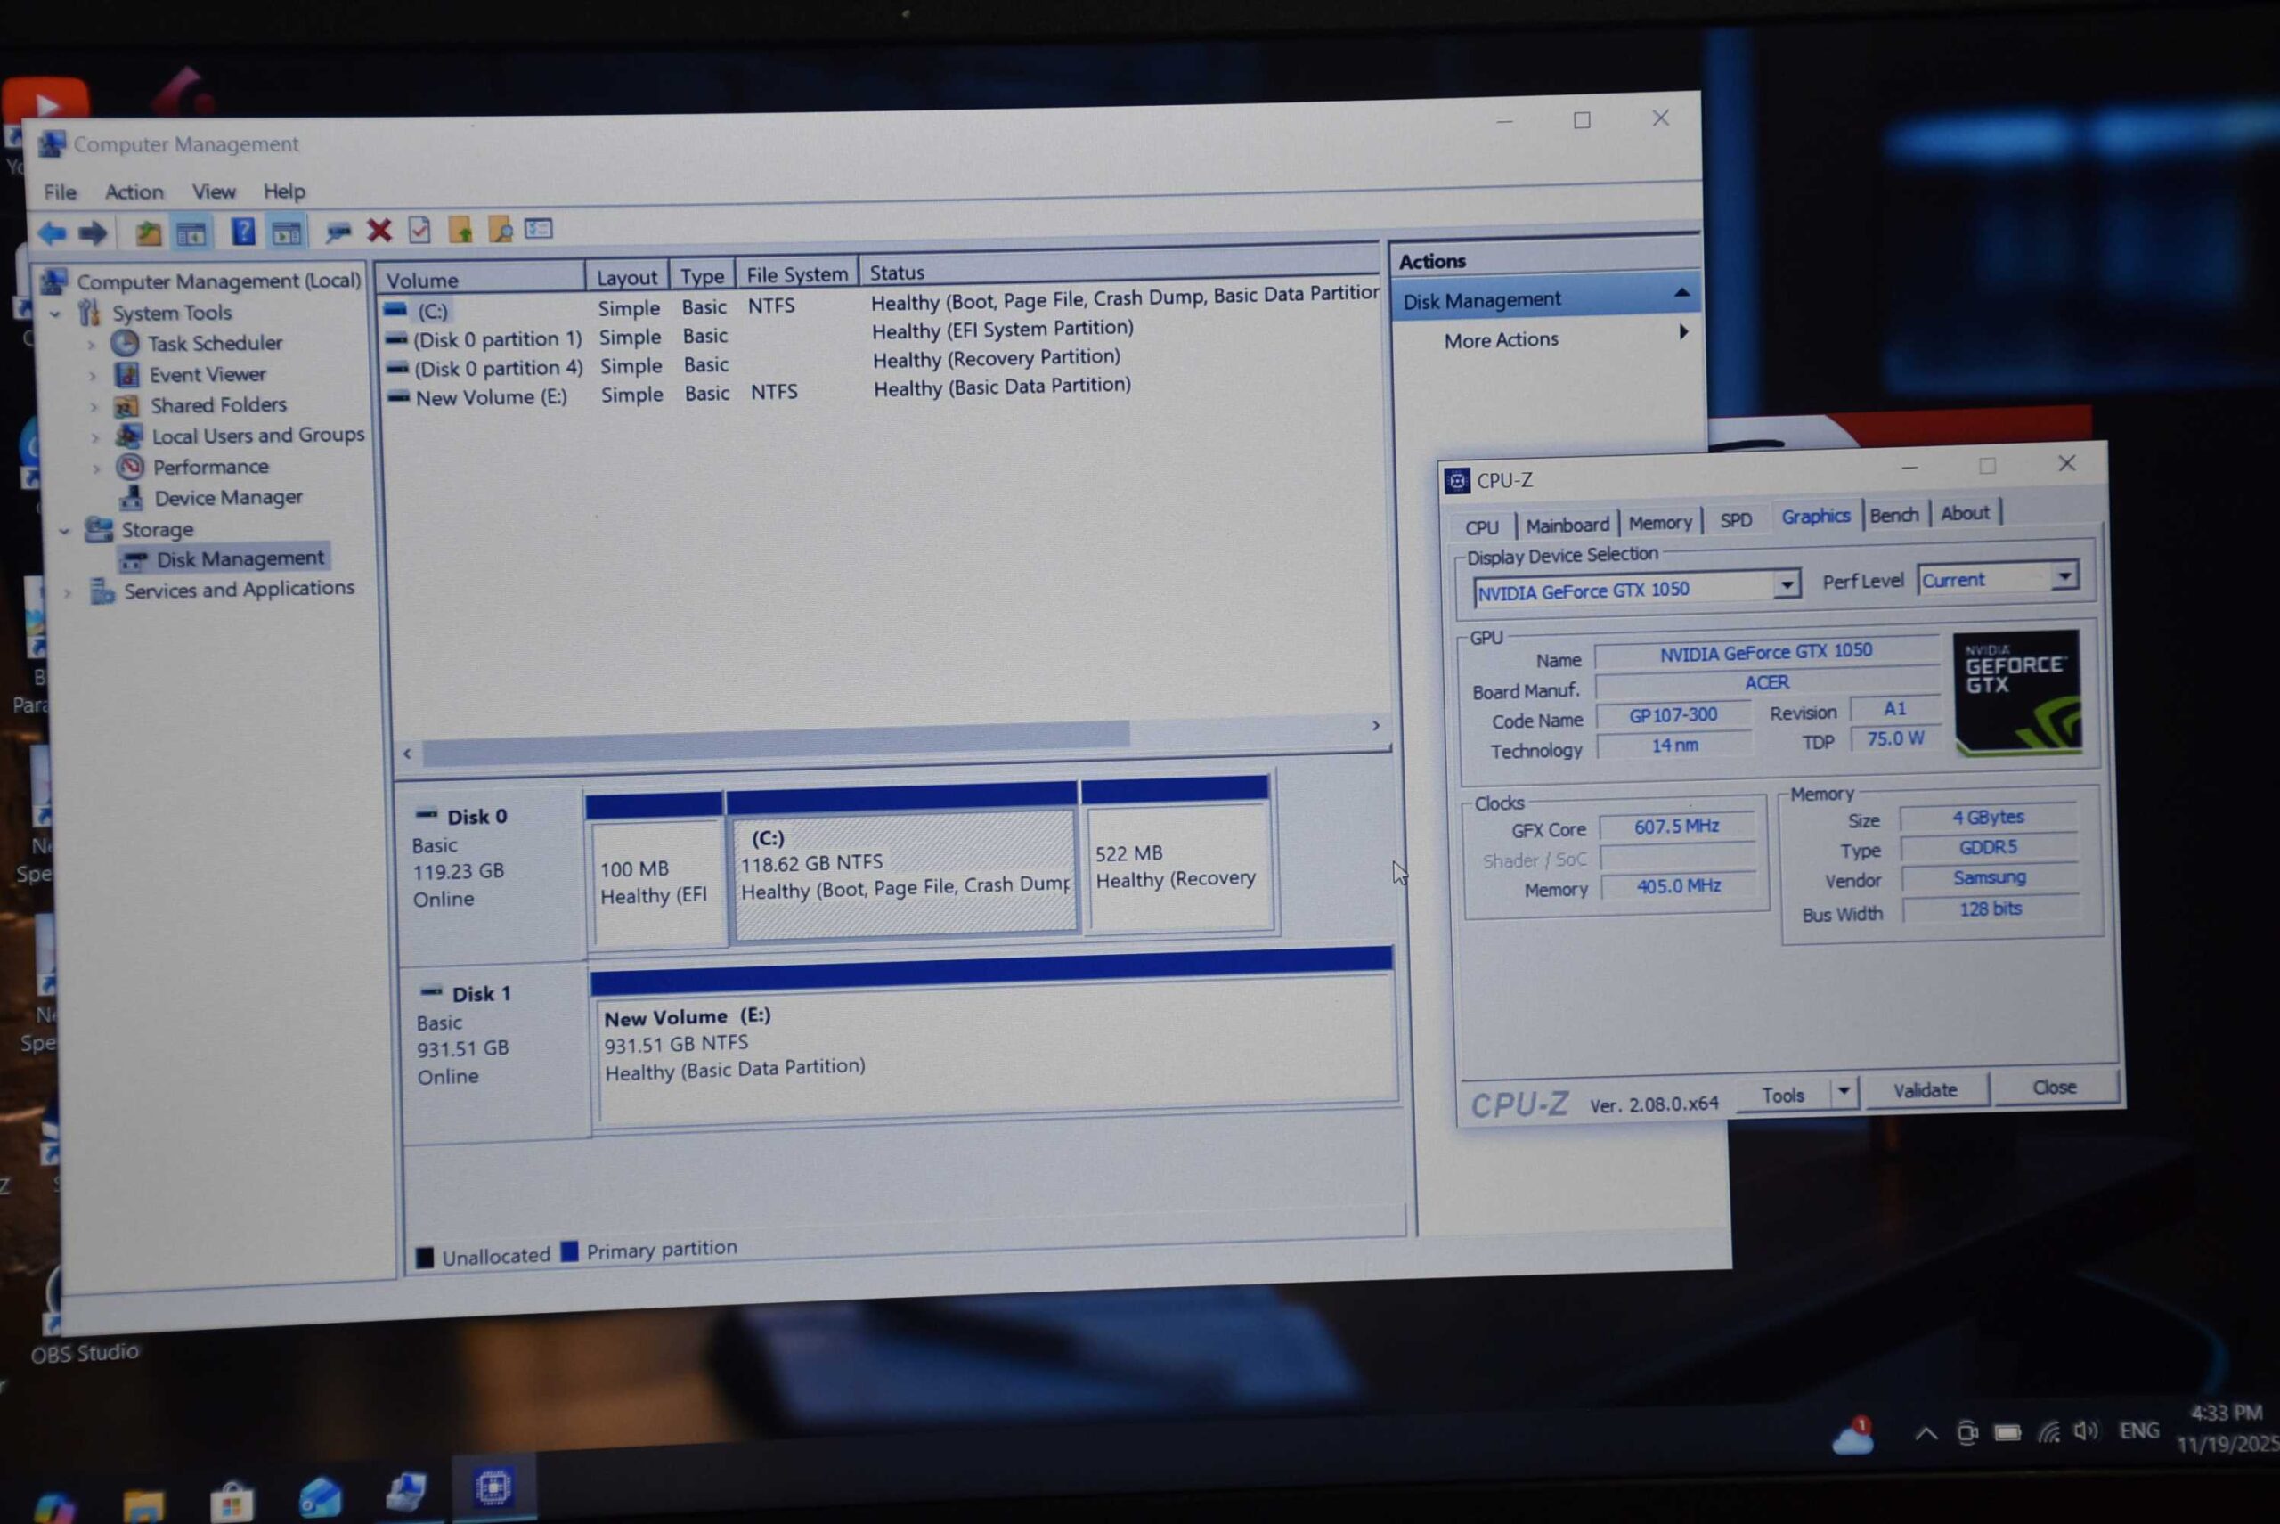This screenshot has width=2280, height=1524.
Task: Open the Perf Level Current dropdown
Action: 2064,576
